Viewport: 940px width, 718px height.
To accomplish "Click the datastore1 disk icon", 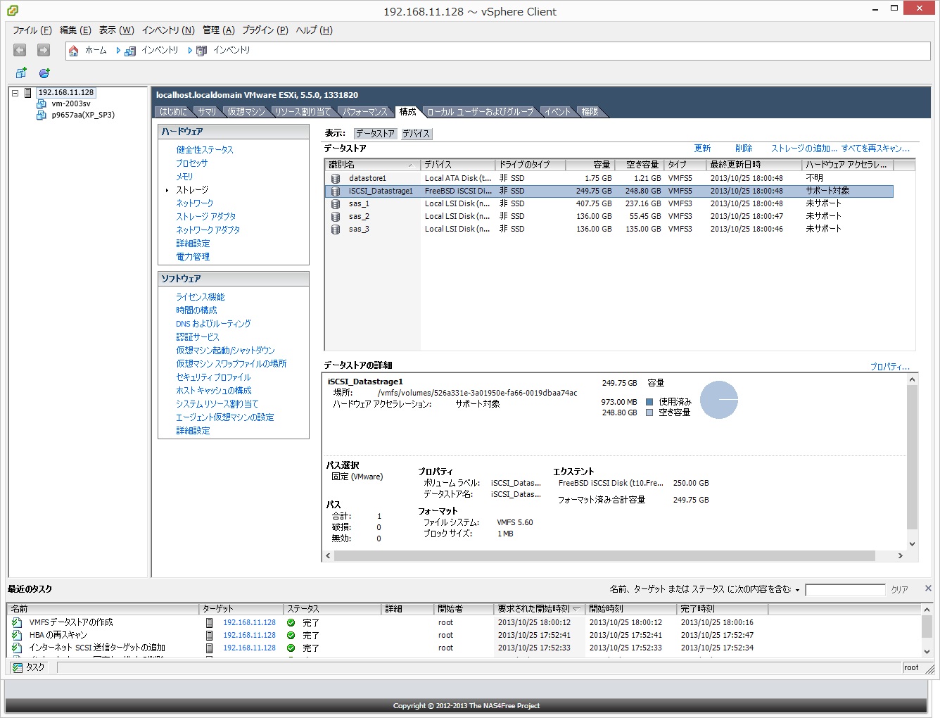I will (x=336, y=179).
